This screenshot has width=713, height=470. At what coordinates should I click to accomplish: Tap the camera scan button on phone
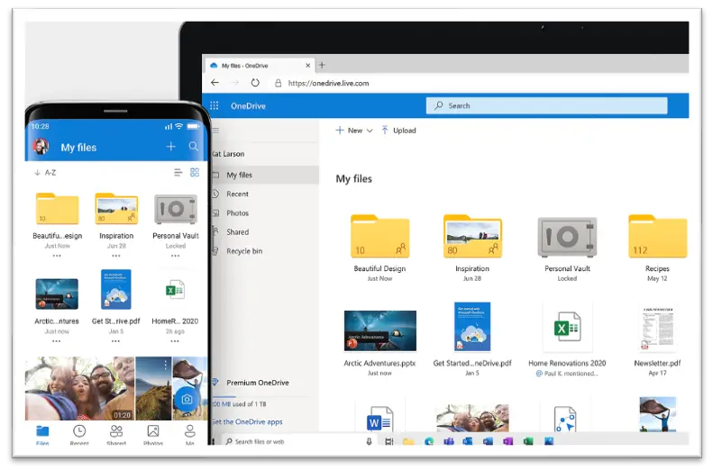coord(187,400)
